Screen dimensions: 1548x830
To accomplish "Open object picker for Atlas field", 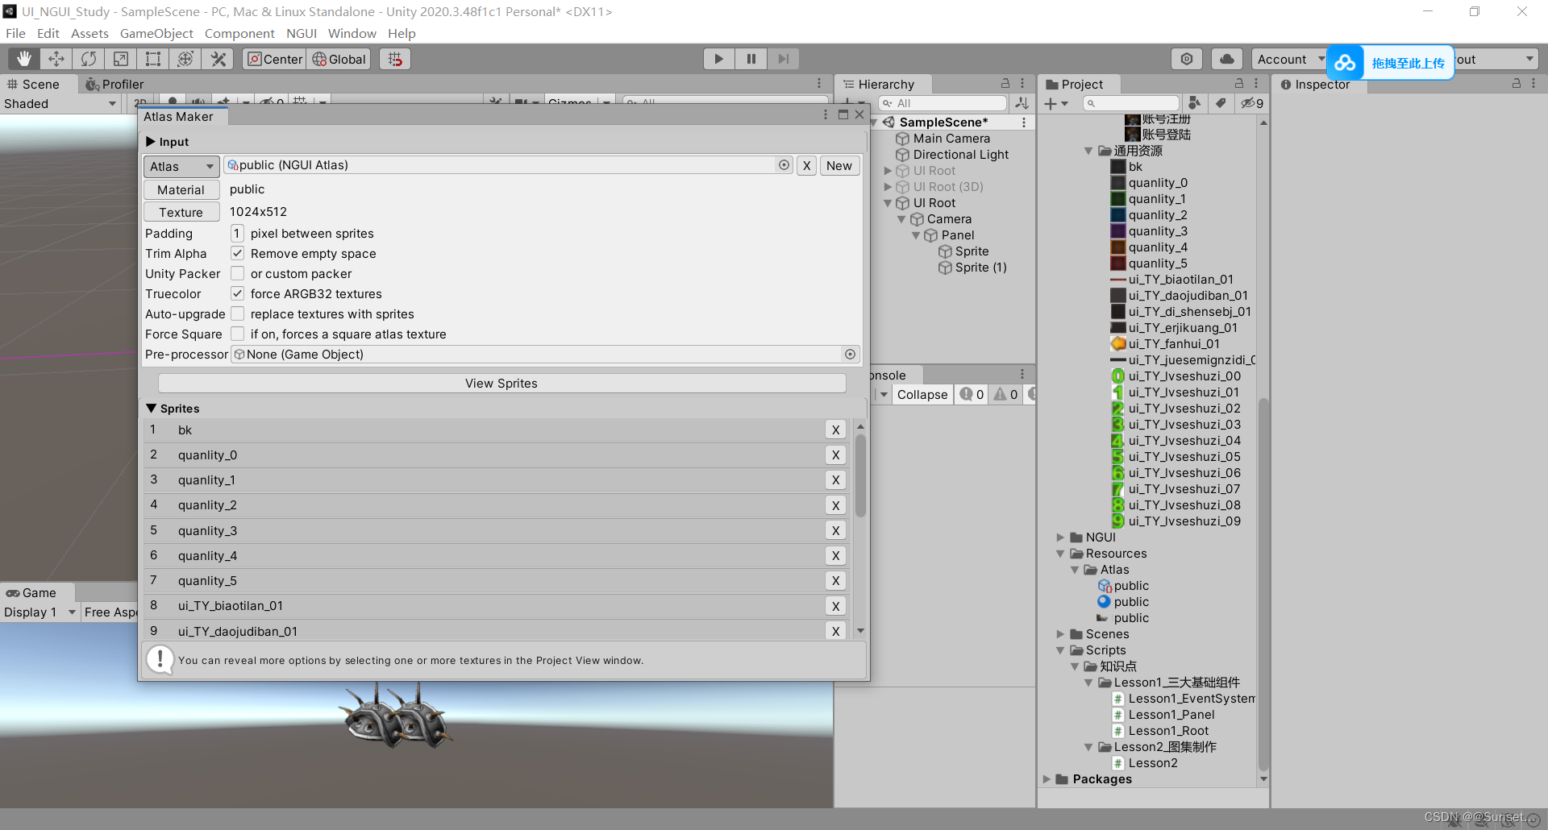I will coord(784,165).
